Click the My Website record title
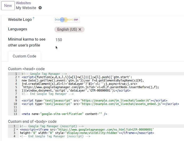Viewport: 184px width, 141px height. (26, 8)
